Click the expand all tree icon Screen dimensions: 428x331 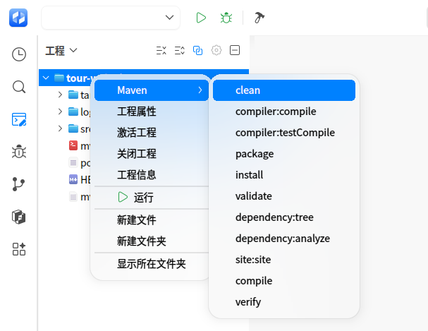tap(179, 50)
